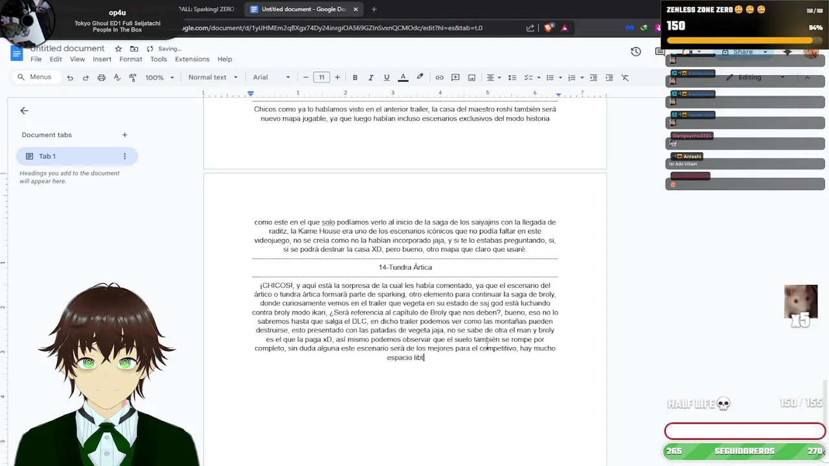Click the Undo arrow icon

(70, 78)
